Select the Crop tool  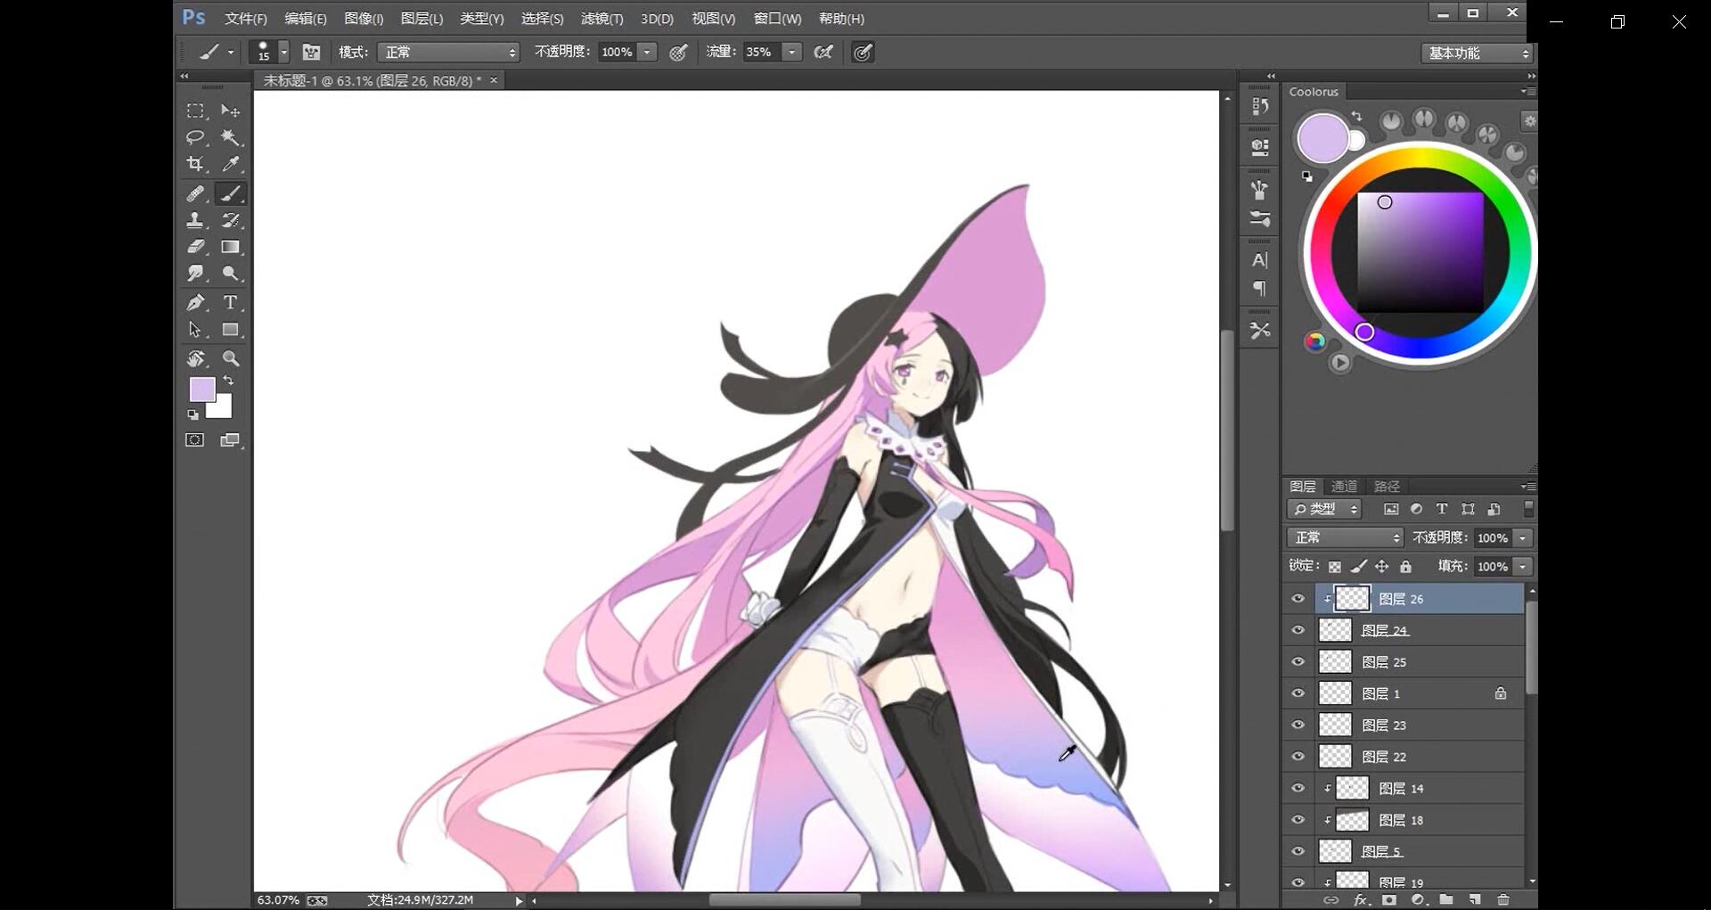coord(195,164)
